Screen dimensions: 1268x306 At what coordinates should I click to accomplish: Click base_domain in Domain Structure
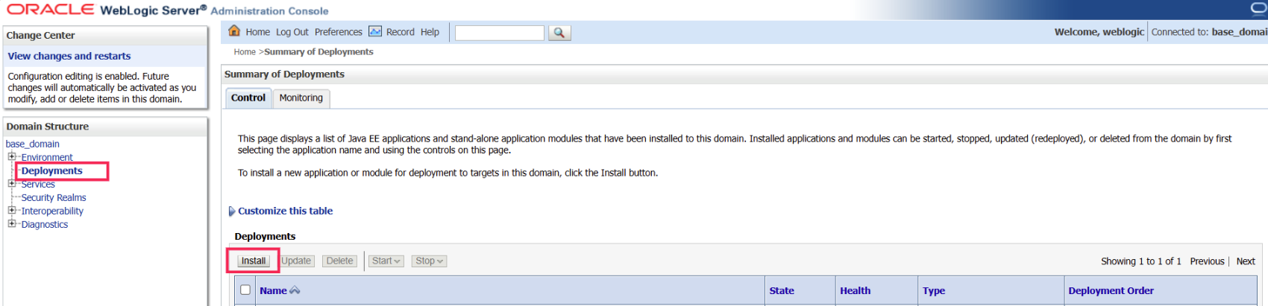tap(33, 144)
